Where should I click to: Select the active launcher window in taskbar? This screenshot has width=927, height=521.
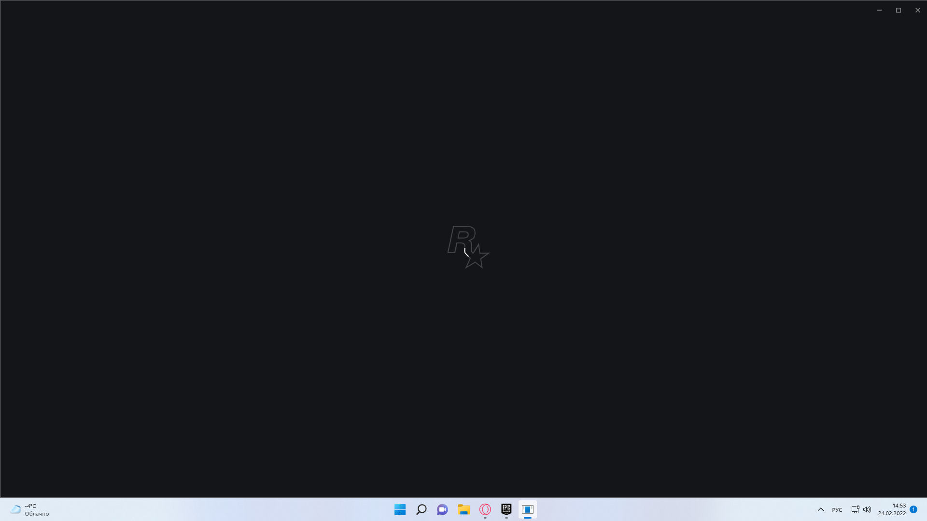(528, 509)
